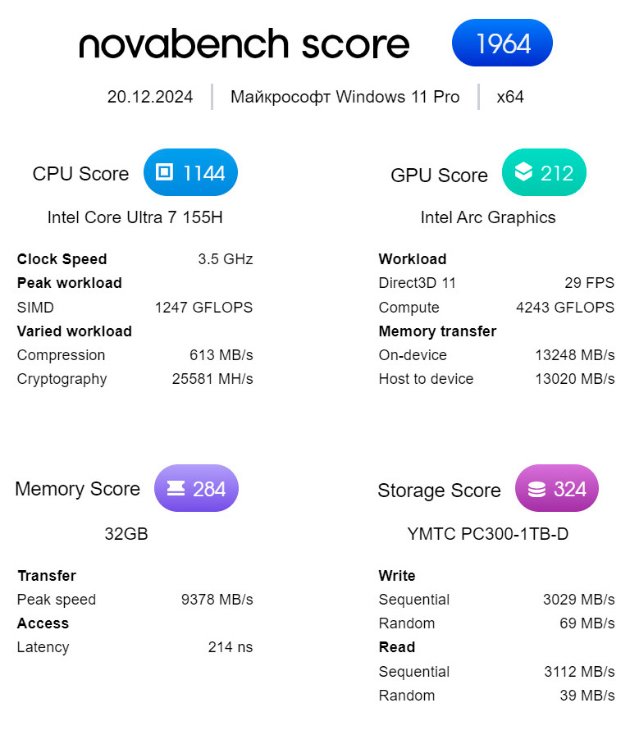Click the GPU layers icon in badge
This screenshot has width=630, height=735.
[x=523, y=172]
